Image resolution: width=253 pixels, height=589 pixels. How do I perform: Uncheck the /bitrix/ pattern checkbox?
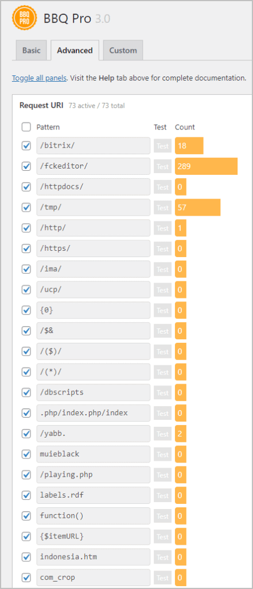coord(26,146)
